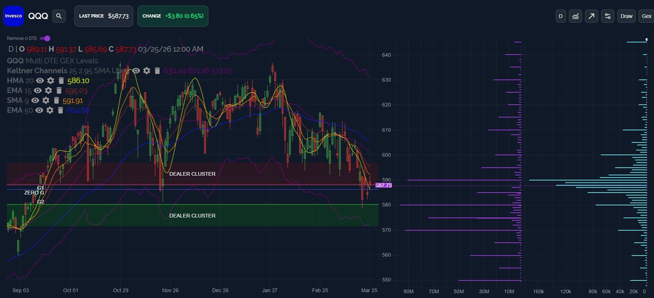Click the SMA 9 value 591.91
This screenshot has height=298, width=654.
73,101
